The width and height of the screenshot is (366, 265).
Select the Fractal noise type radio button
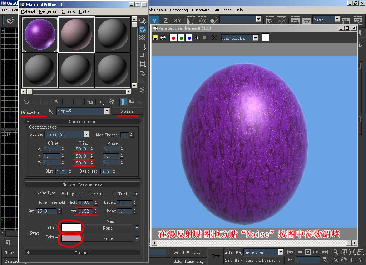89,193
